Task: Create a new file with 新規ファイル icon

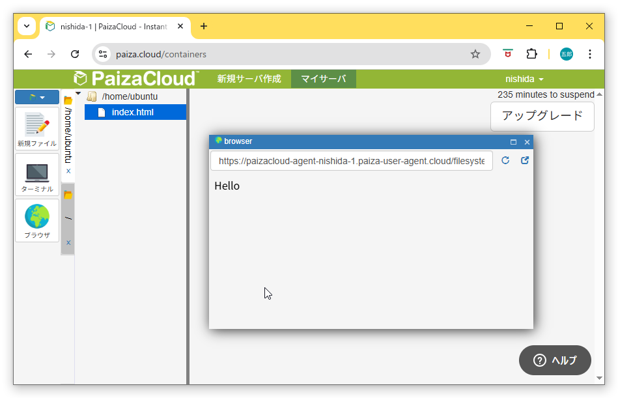Action: 37,129
